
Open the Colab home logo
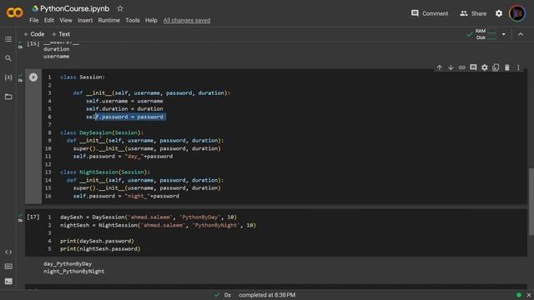pos(14,13)
